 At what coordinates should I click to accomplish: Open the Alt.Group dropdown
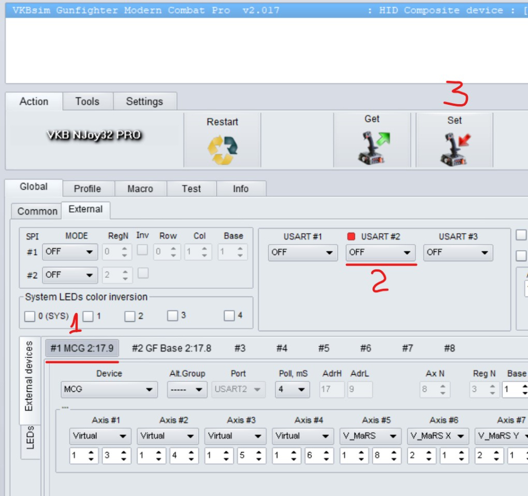[x=187, y=390]
